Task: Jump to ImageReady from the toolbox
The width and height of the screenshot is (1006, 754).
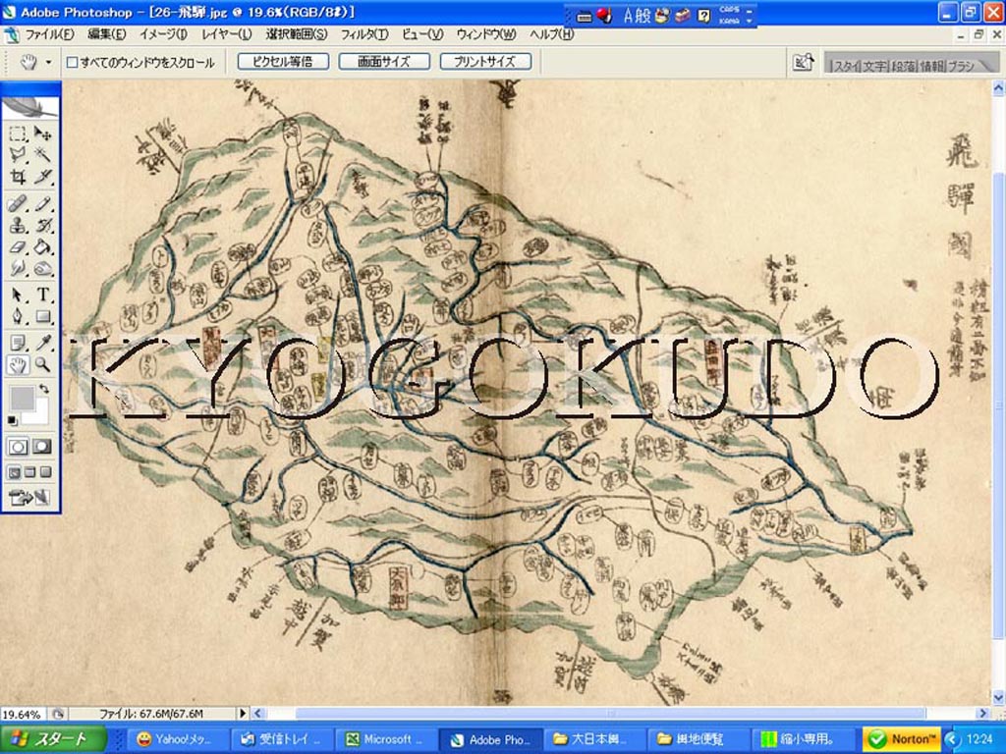Action: pyautogui.click(x=29, y=497)
